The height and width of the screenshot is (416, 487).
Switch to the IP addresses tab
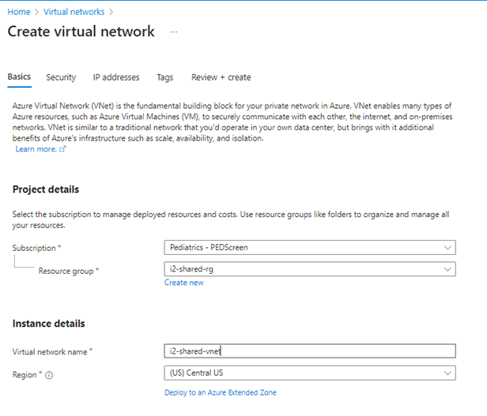pos(116,77)
